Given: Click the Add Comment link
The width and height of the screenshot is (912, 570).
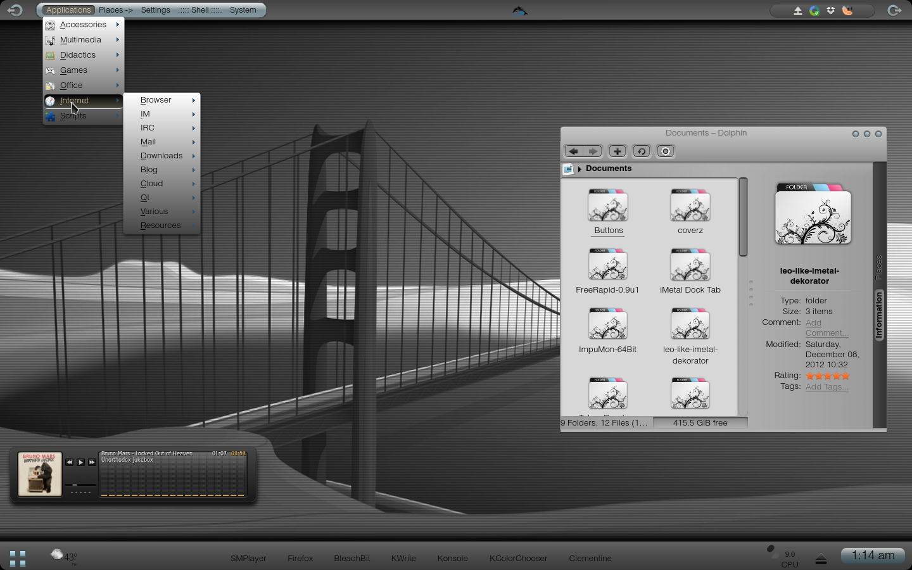Looking at the screenshot, I should pos(826,328).
